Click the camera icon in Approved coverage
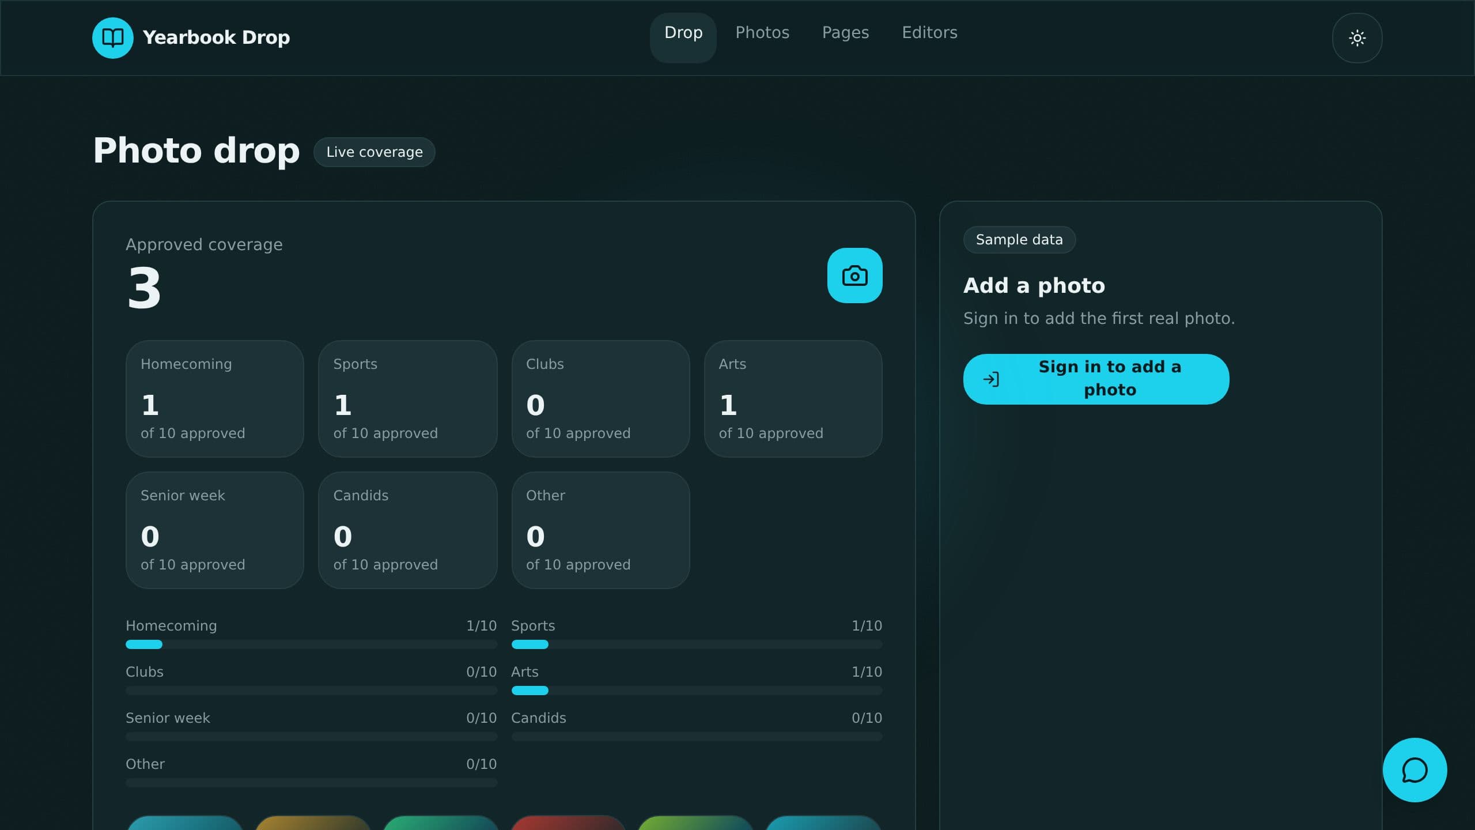 click(x=854, y=276)
